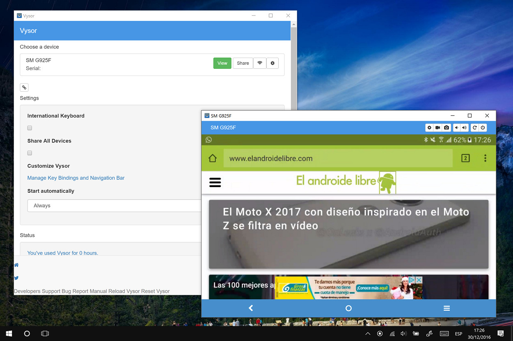513x341 pixels.
Task: Click the 'Las 100 mejores' article headline
Action: pyautogui.click(x=244, y=285)
